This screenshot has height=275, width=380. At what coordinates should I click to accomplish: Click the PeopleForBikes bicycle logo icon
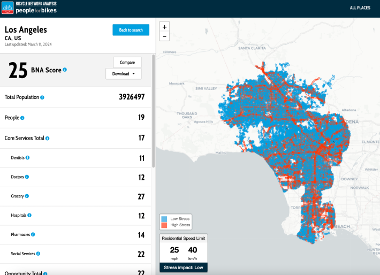[7, 7]
